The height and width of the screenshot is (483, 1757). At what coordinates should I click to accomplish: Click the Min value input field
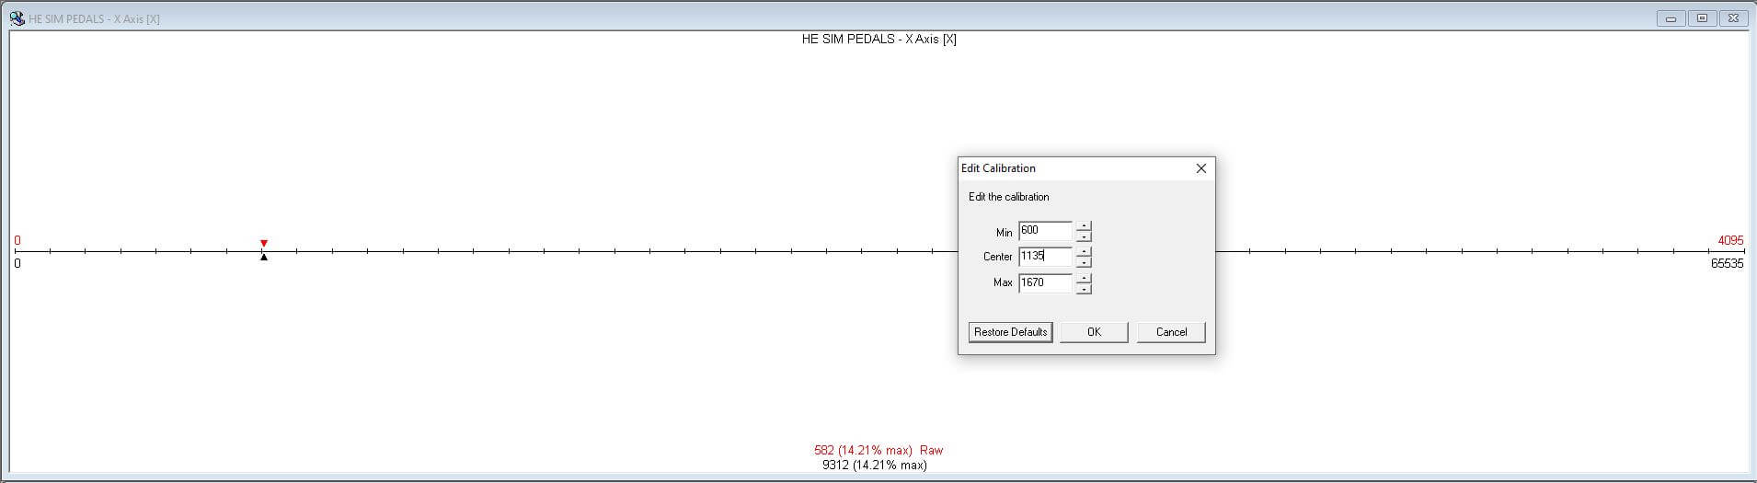1045,231
